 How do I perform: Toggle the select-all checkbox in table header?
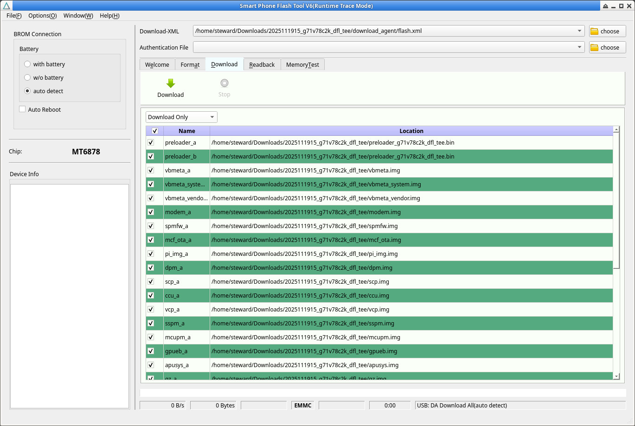click(155, 131)
